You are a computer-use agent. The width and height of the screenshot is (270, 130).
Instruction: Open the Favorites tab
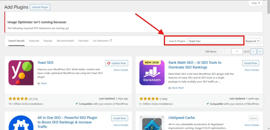tap(83, 41)
